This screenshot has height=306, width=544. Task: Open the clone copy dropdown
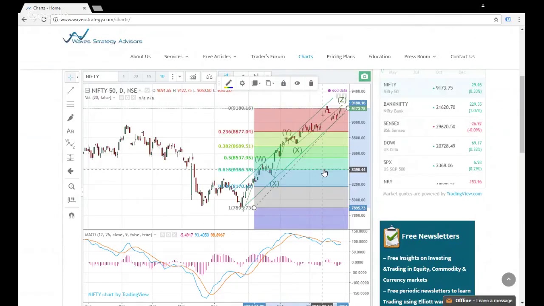point(270,83)
